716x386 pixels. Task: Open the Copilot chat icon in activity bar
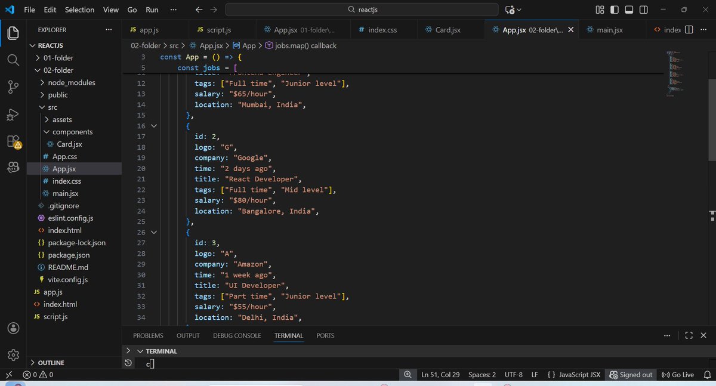pyautogui.click(x=13, y=168)
